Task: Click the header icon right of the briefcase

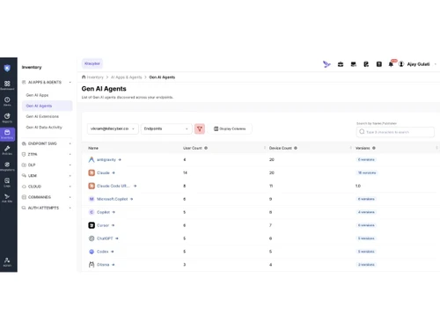Action: 354,64
